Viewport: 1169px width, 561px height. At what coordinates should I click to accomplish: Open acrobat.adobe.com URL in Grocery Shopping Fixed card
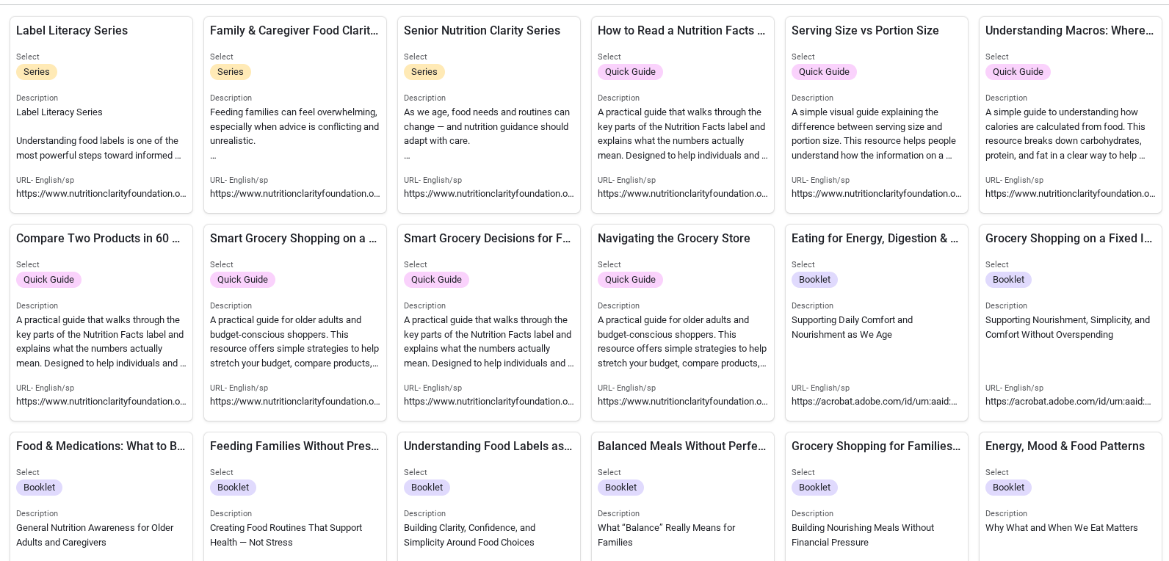pos(1068,402)
